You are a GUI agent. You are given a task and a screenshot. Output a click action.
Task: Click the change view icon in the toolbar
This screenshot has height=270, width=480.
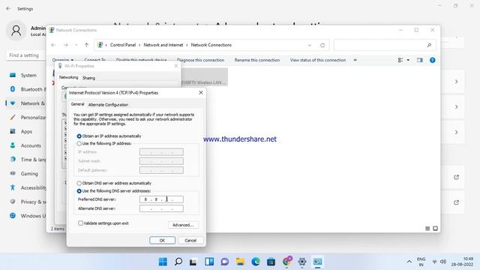(400, 60)
